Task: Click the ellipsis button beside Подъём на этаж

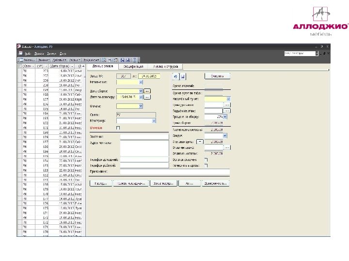Action: pos(227,111)
